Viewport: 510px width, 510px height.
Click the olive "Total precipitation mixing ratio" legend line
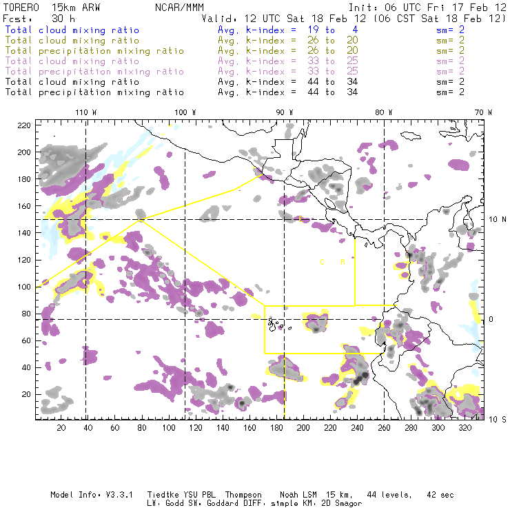coord(94,51)
